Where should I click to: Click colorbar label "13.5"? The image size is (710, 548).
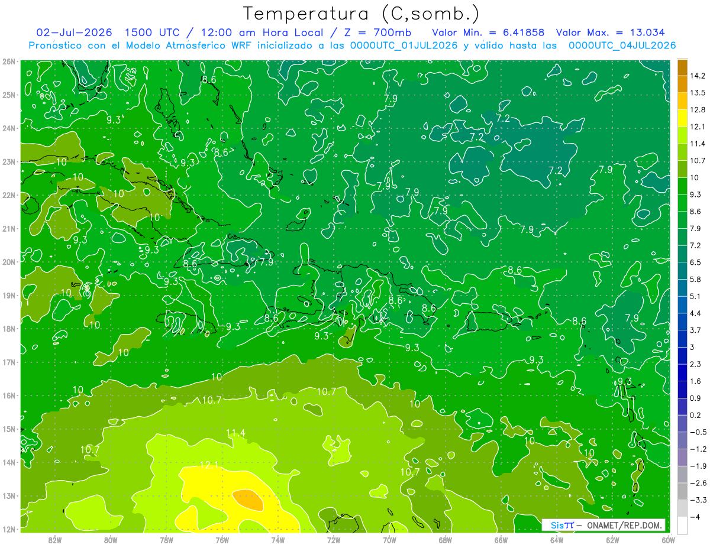tap(698, 93)
